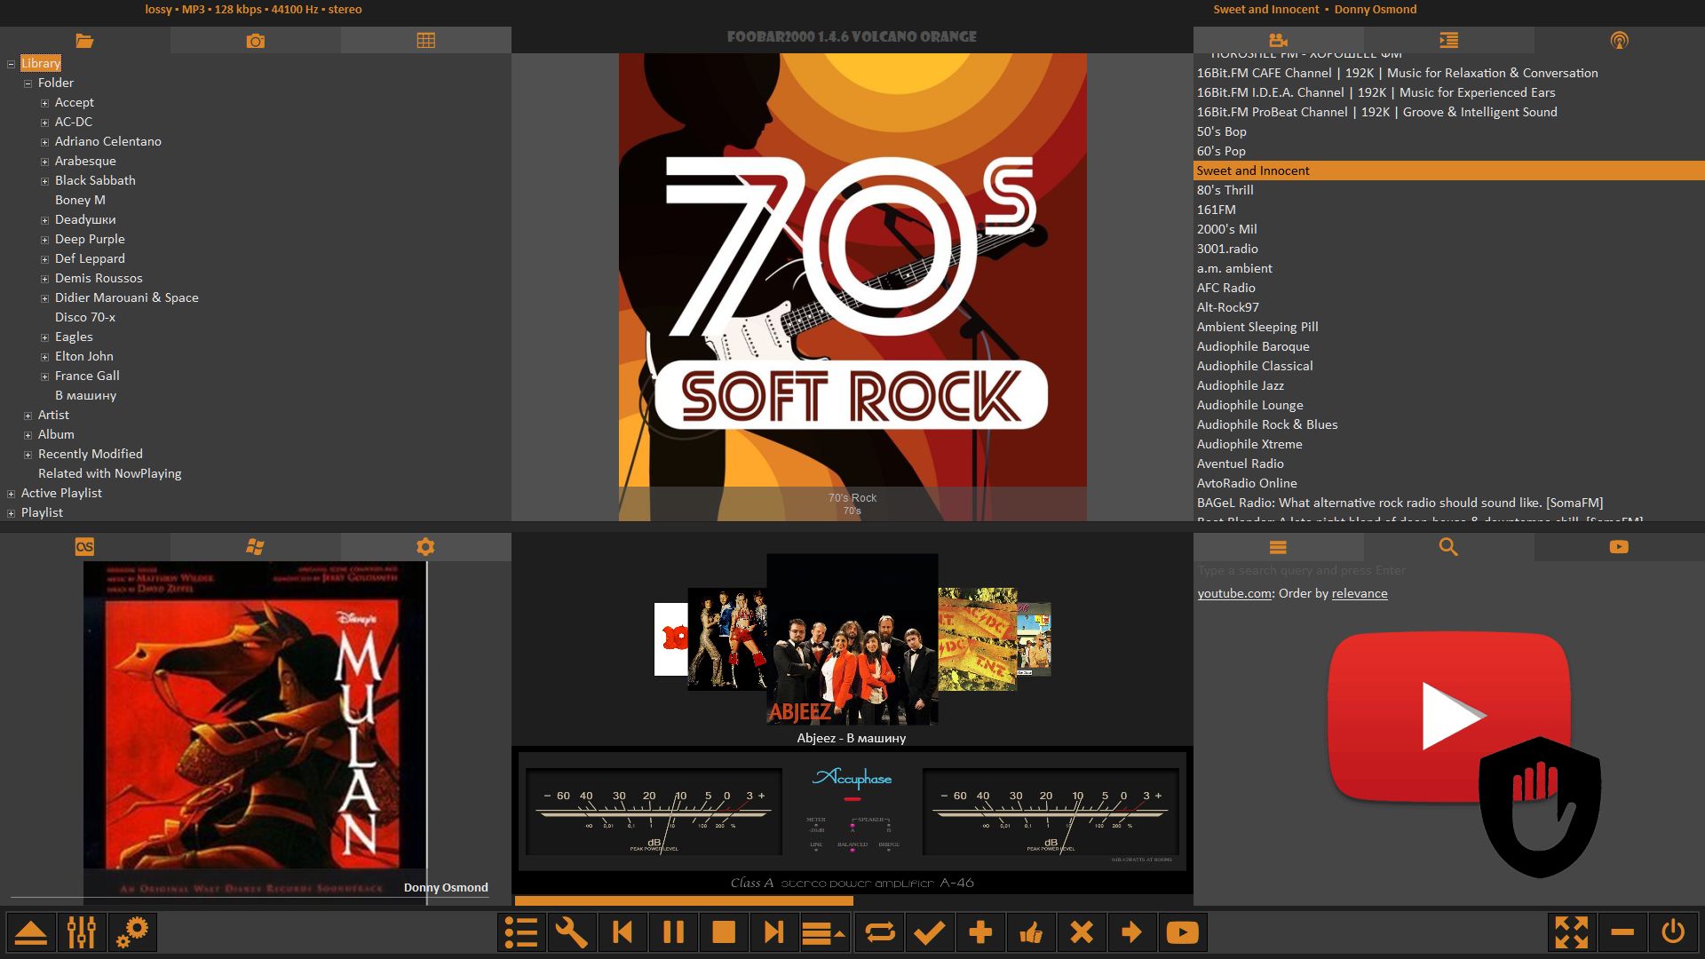
Task: Select the Audiophile Jazz radio station
Action: pos(1240,385)
